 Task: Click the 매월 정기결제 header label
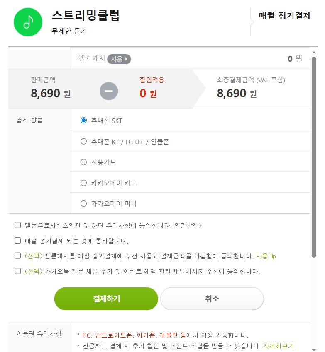pos(285,16)
